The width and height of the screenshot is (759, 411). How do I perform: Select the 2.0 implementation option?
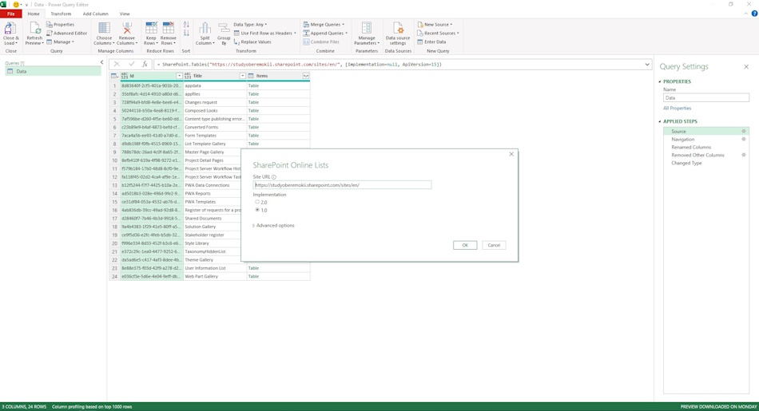pos(257,202)
